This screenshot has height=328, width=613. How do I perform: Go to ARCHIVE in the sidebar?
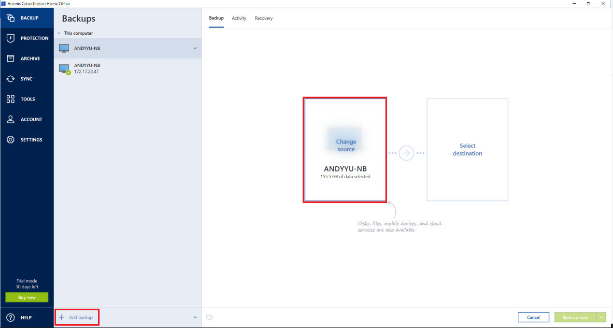click(x=27, y=58)
